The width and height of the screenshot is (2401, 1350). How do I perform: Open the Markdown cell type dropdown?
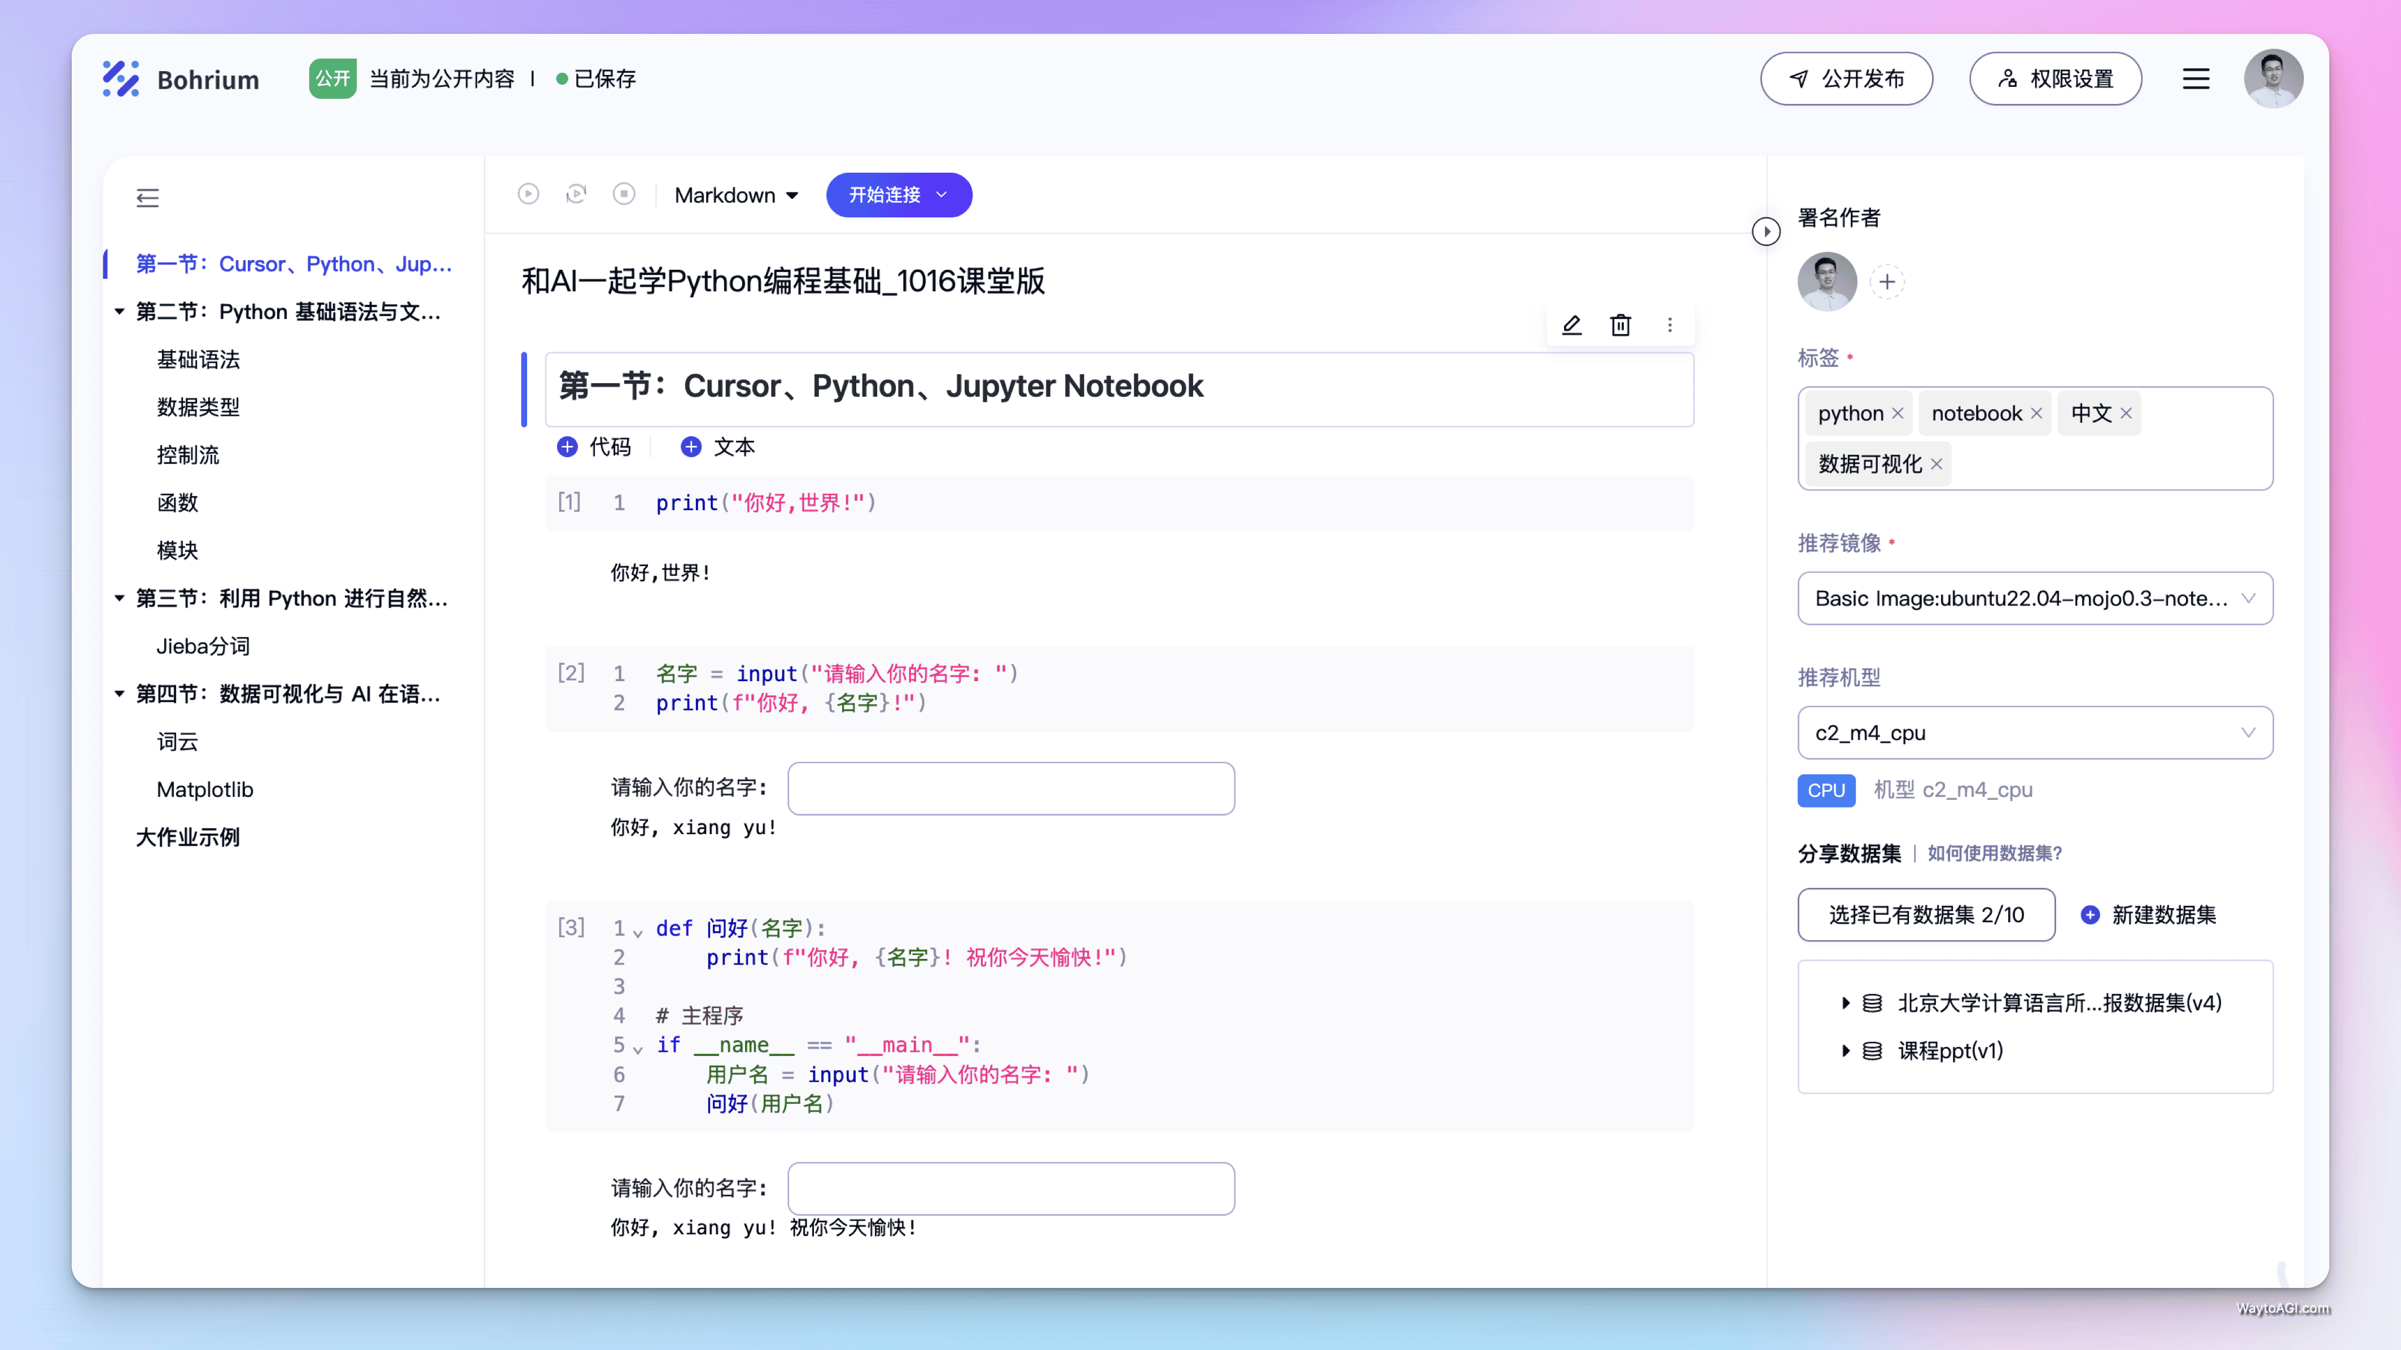(737, 195)
